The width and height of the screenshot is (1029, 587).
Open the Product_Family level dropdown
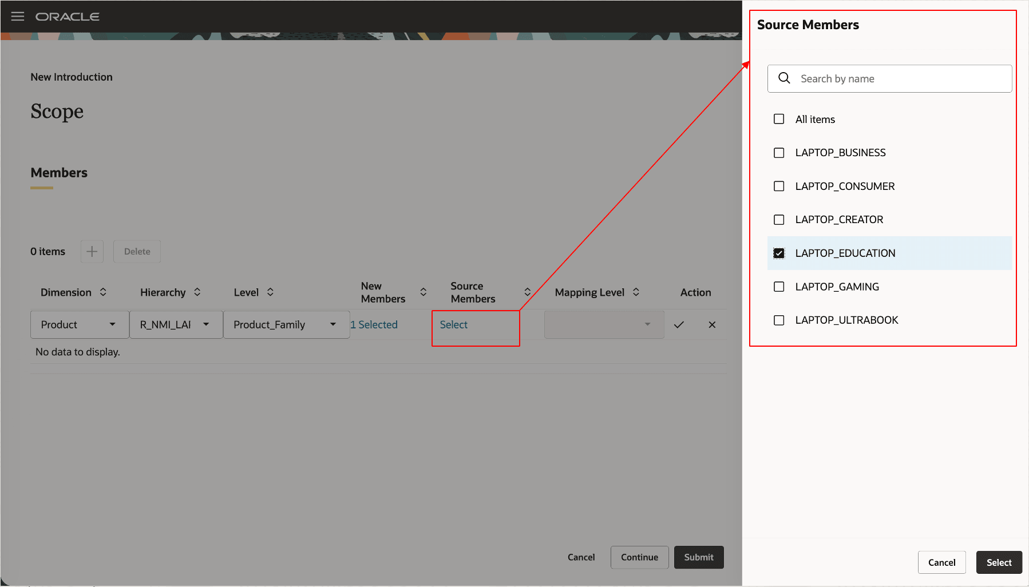(286, 324)
